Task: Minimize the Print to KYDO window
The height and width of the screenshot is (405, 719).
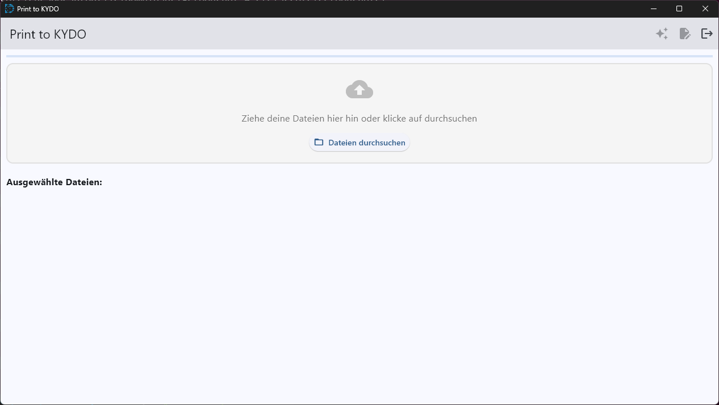Action: pyautogui.click(x=654, y=9)
